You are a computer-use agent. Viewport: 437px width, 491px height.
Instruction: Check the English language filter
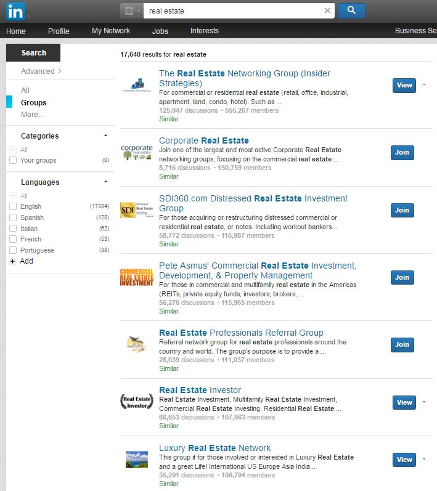coord(13,206)
